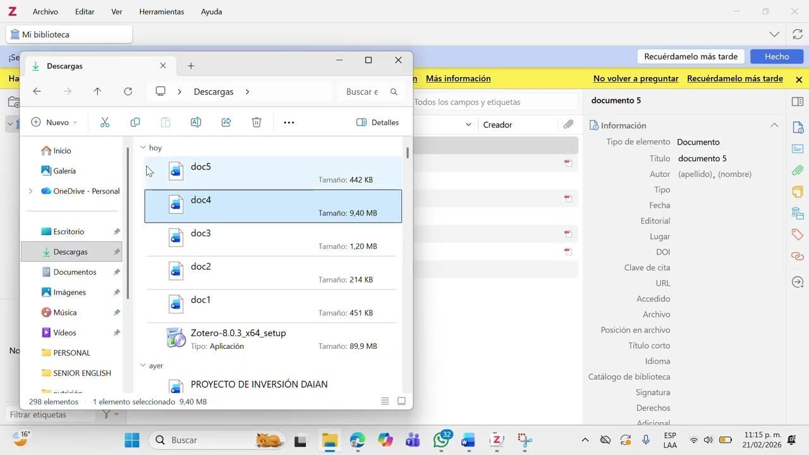
Task: Dismiss the yellow notification bar with X
Action: [x=799, y=80]
